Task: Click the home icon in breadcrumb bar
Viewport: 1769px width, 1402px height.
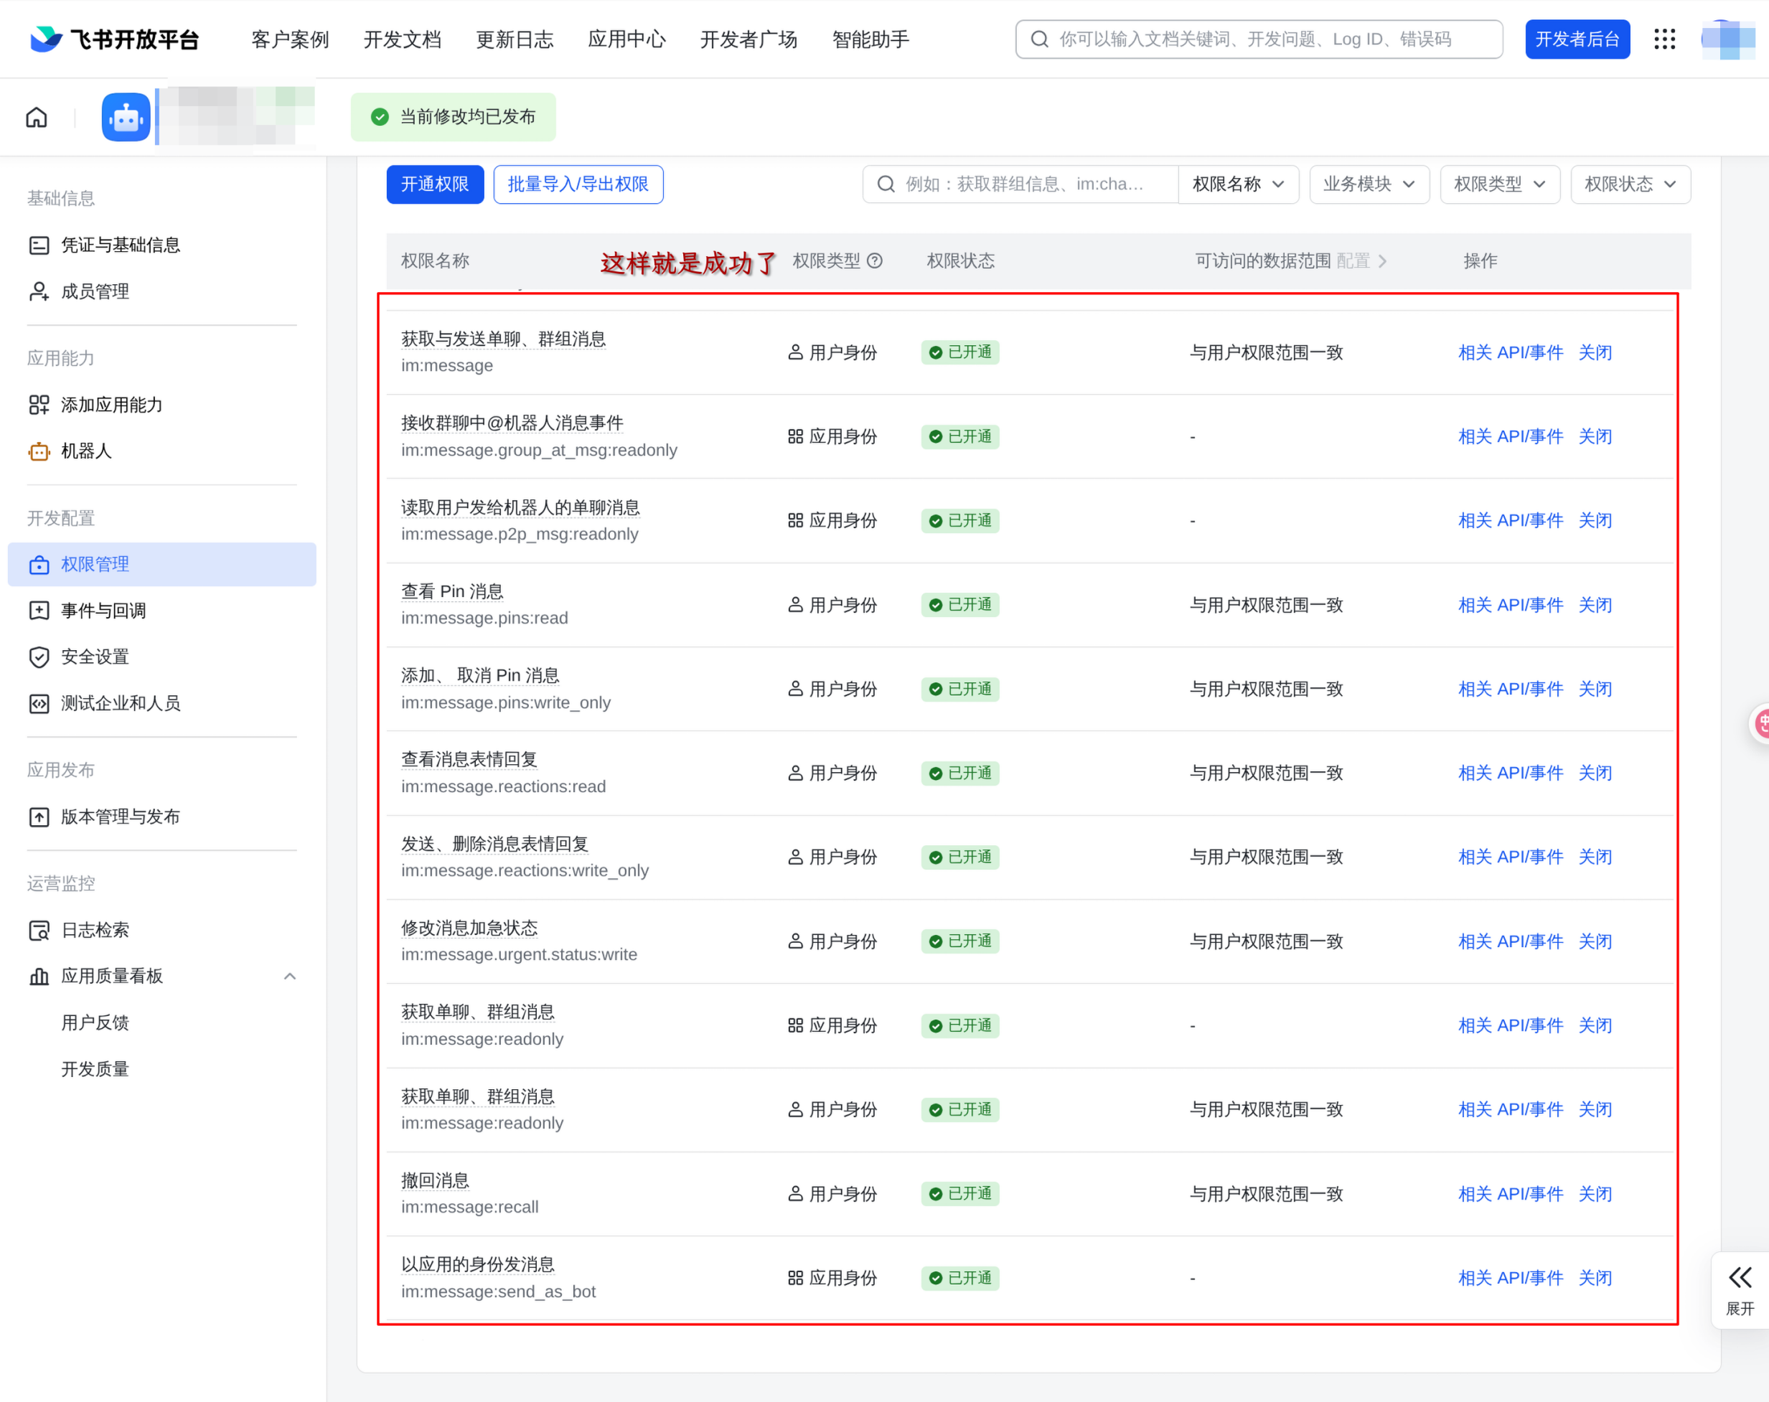Action: point(36,118)
